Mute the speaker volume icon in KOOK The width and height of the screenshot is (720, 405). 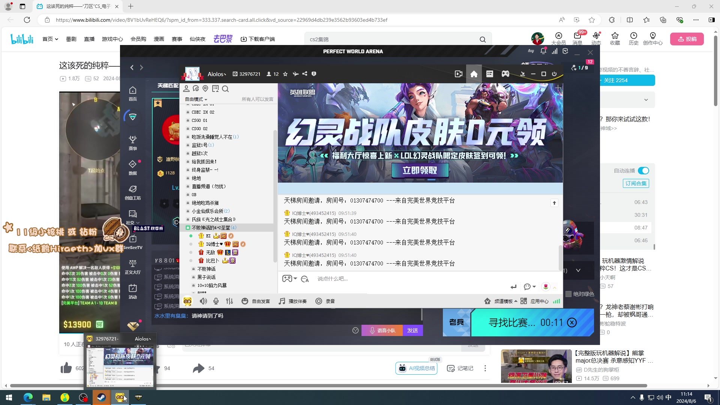[203, 301]
